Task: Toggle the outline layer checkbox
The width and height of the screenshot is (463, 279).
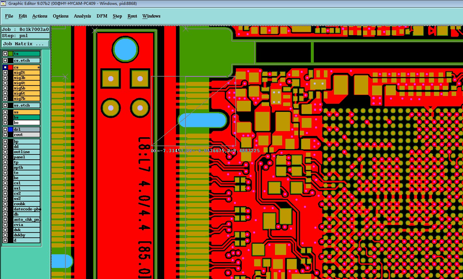Action: (x=5, y=152)
